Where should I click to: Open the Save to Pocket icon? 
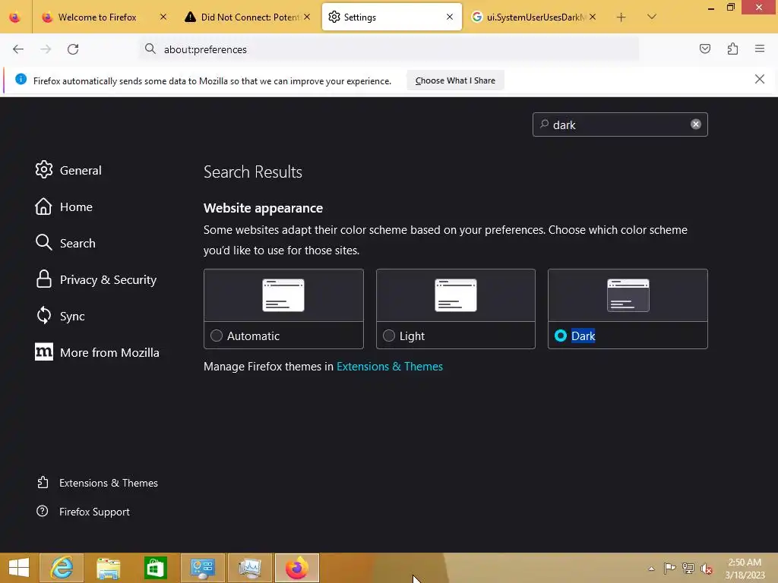point(704,49)
